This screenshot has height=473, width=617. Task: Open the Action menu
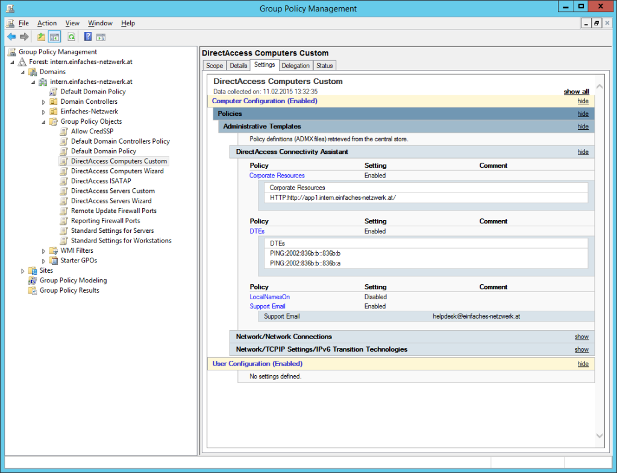[47, 23]
